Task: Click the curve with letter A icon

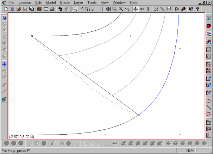Action: click(x=177, y=9)
